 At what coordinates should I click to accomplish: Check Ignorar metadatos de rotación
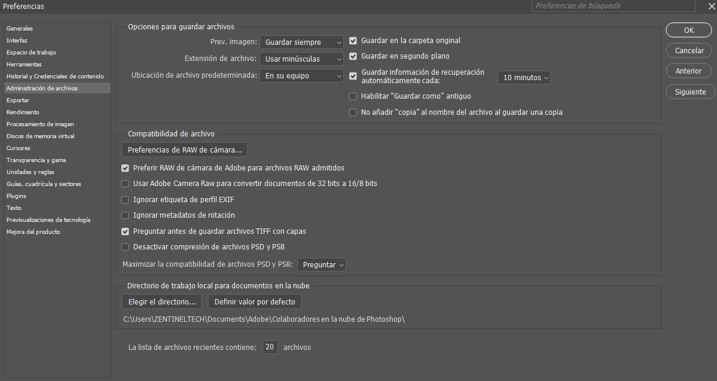126,215
